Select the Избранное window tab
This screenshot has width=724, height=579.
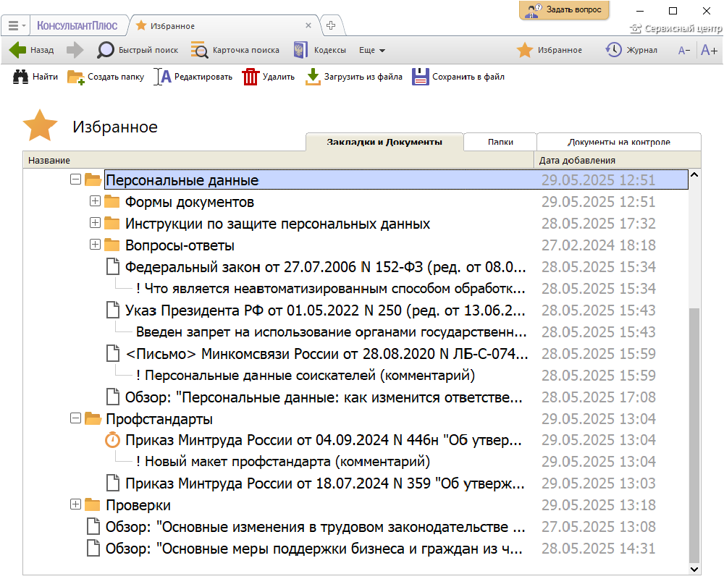coord(224,26)
